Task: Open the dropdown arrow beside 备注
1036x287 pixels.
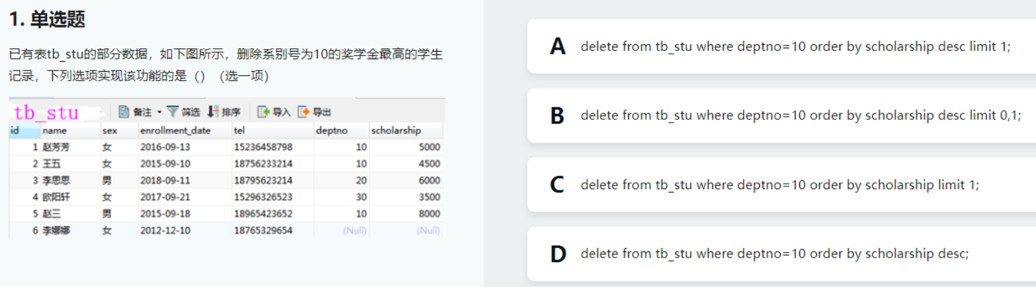Action: tap(160, 112)
